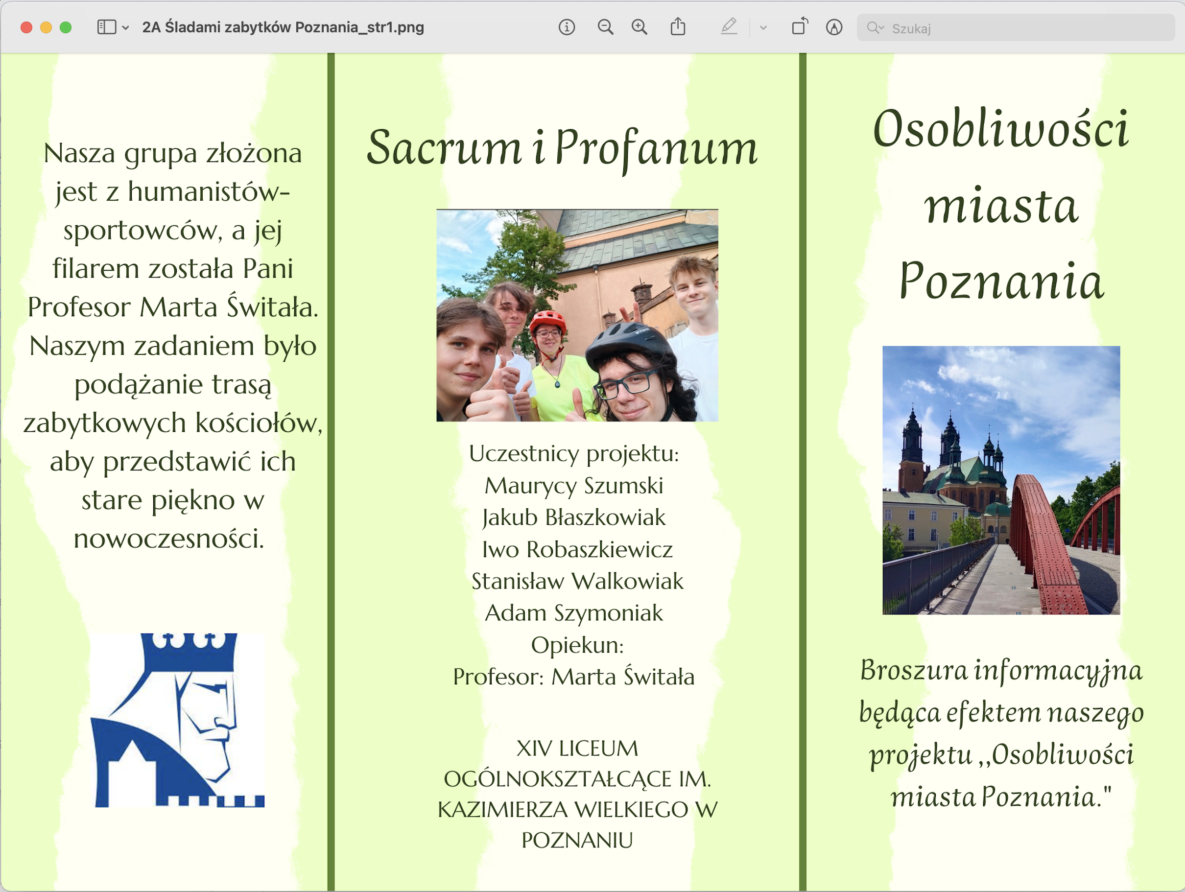Open the sidebar view button
The width and height of the screenshot is (1185, 892).
[106, 27]
